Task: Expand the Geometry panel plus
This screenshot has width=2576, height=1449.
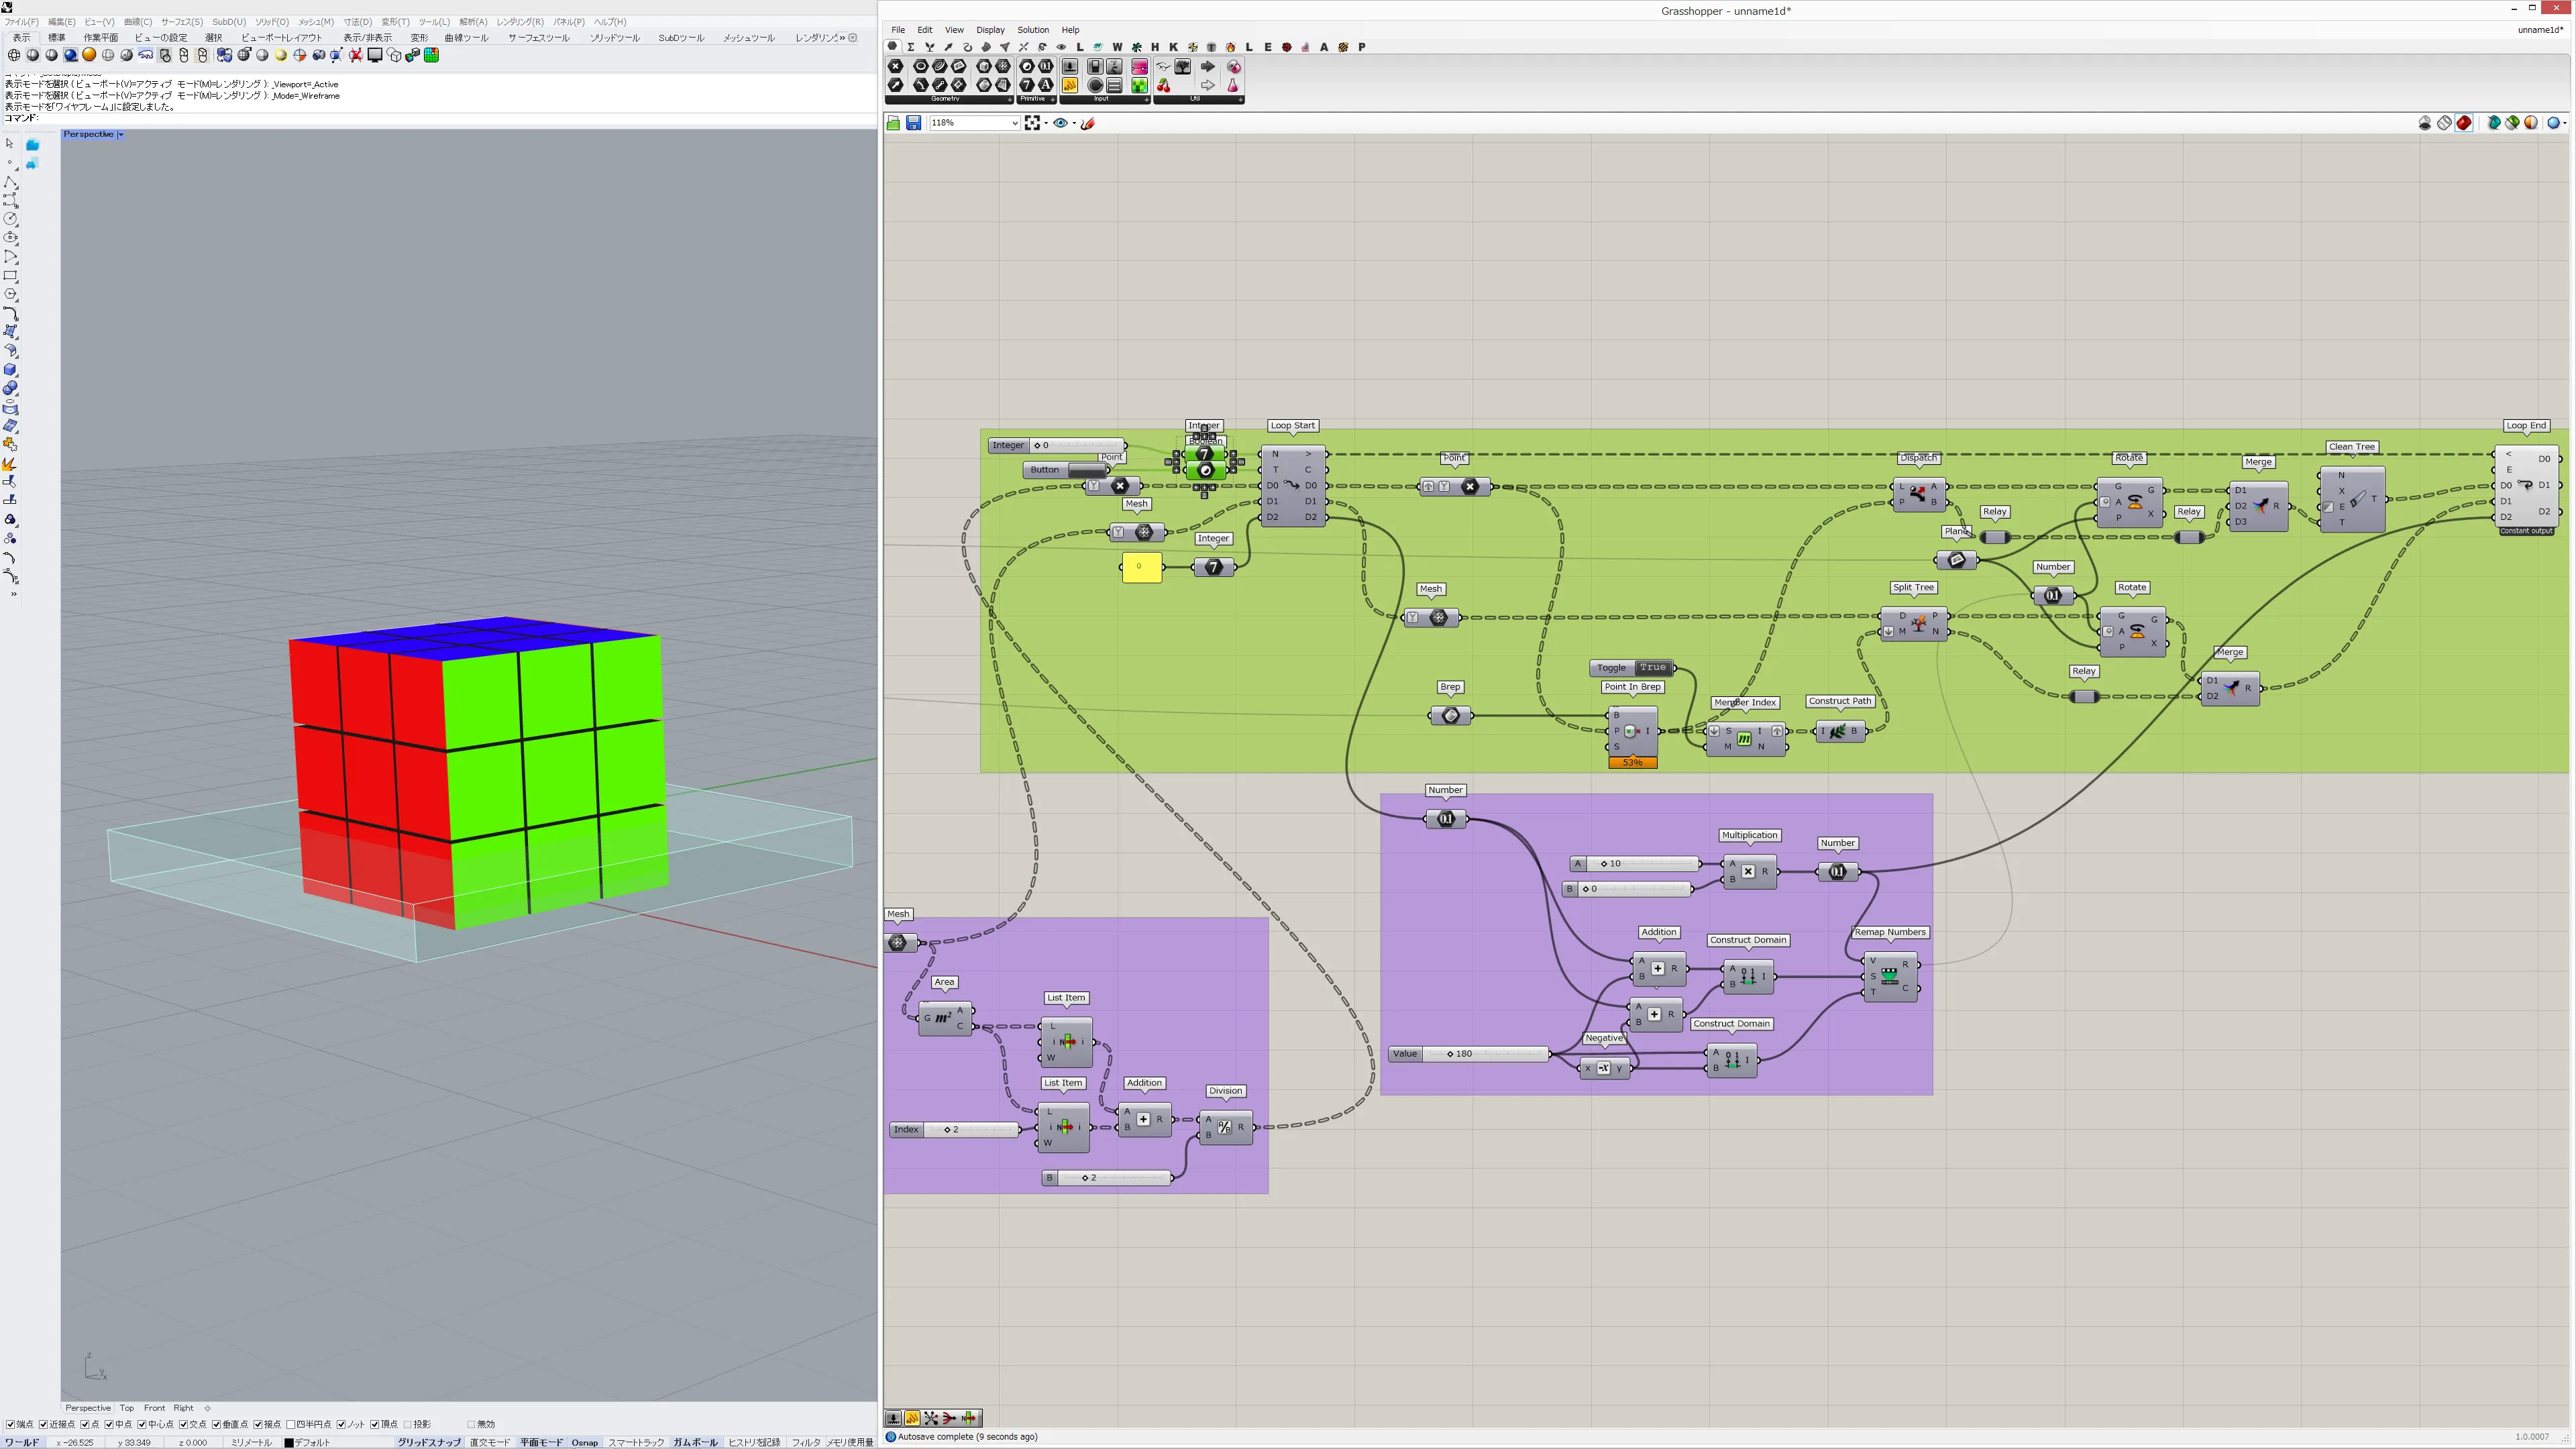Action: [x=1010, y=99]
